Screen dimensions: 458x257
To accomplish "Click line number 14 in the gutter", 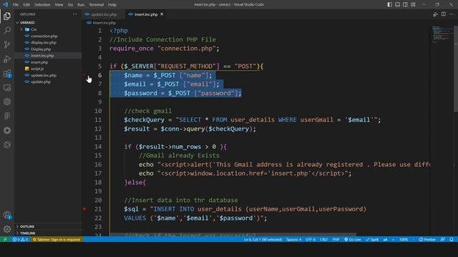I will [98, 146].
